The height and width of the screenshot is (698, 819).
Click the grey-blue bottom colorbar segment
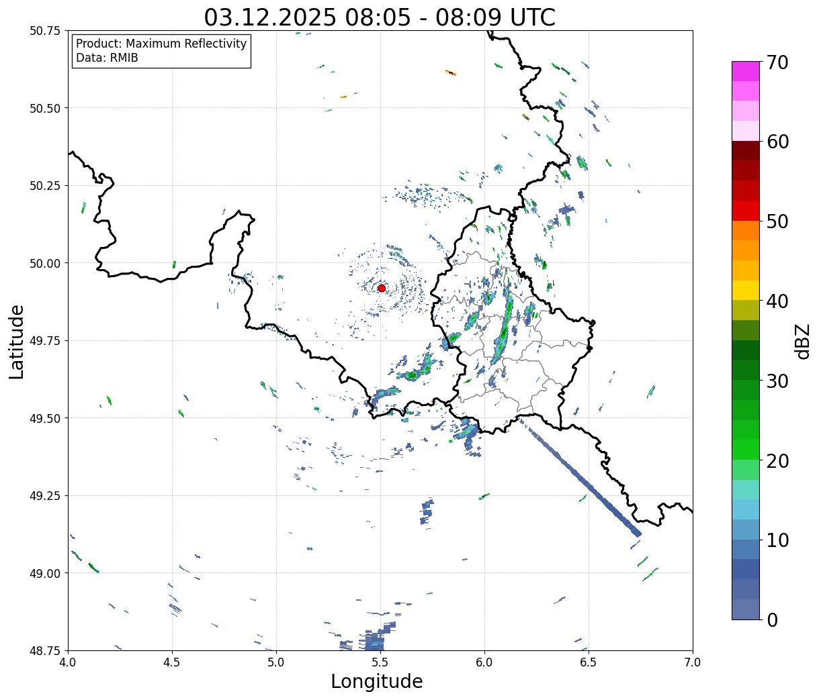746,609
